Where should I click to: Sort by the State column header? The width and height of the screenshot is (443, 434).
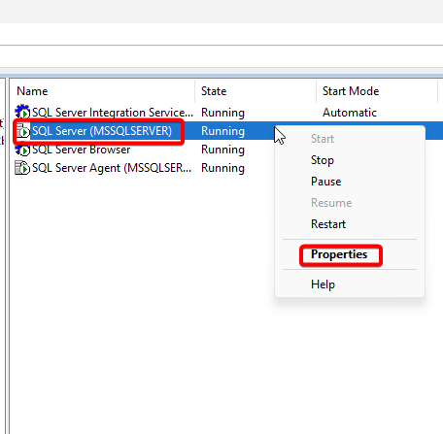coord(214,91)
